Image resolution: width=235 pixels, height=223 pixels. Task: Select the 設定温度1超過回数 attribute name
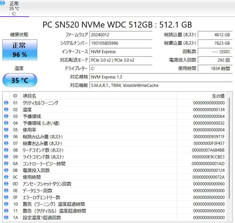pyautogui.click(x=42, y=218)
